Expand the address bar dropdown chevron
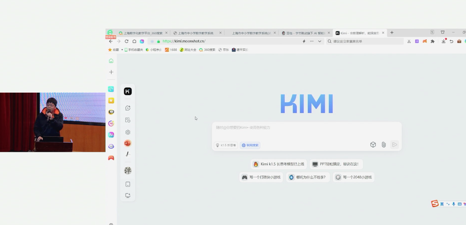This screenshot has width=466, height=225. coord(319,41)
